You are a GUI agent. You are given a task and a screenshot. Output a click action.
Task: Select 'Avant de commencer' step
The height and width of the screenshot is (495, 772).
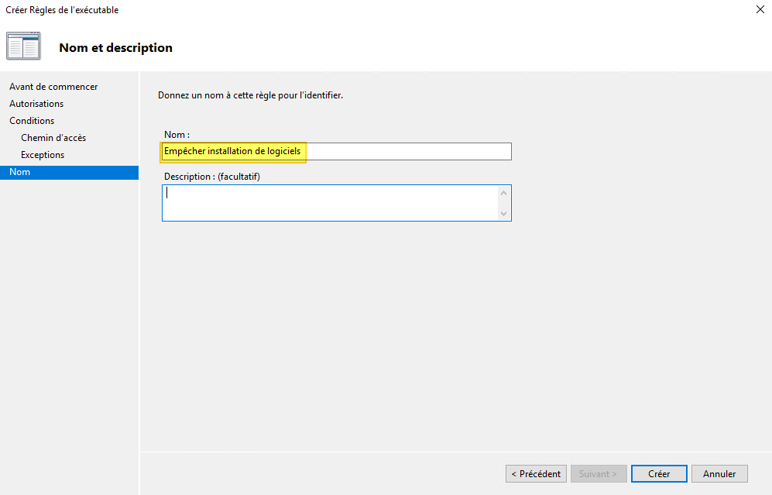53,86
